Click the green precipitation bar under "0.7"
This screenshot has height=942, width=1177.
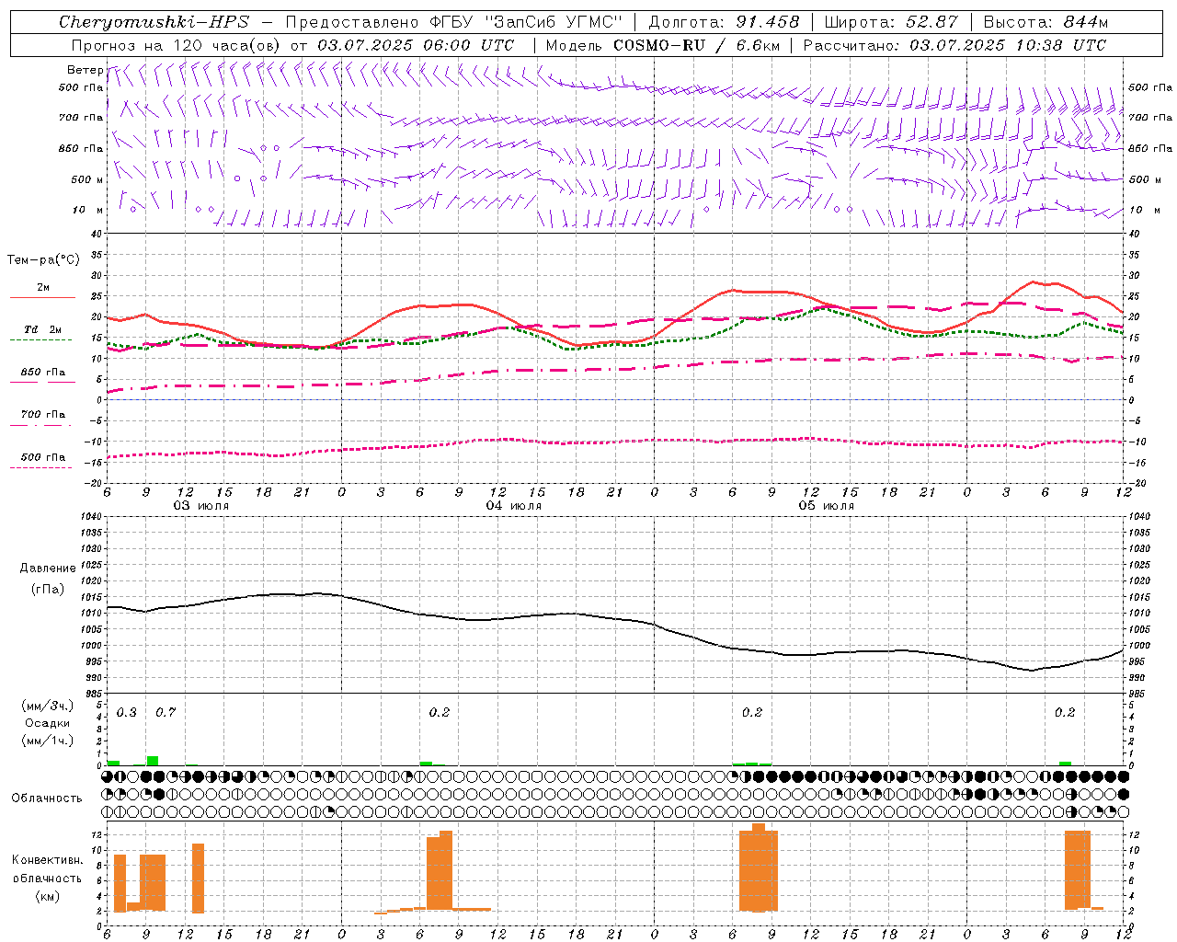(x=153, y=761)
